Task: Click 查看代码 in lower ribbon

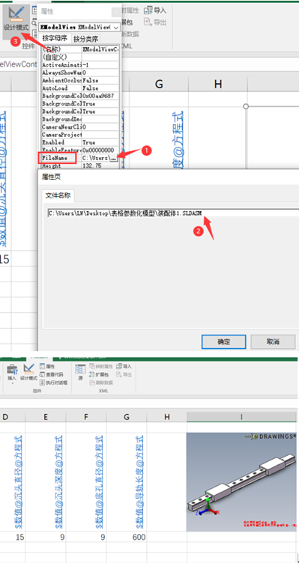Action: tap(51, 374)
